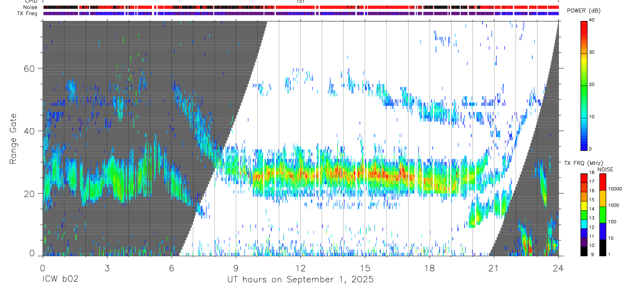
Task: Click the '20' tick on the Range Gate axis
Action: 30,193
